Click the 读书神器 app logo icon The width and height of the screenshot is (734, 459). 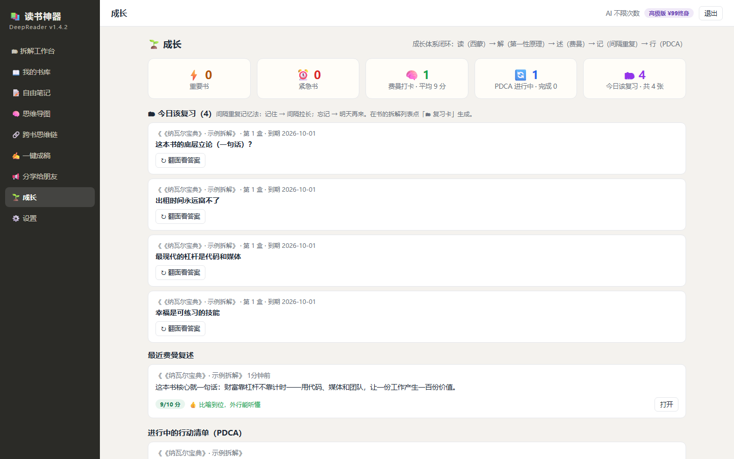(x=15, y=16)
